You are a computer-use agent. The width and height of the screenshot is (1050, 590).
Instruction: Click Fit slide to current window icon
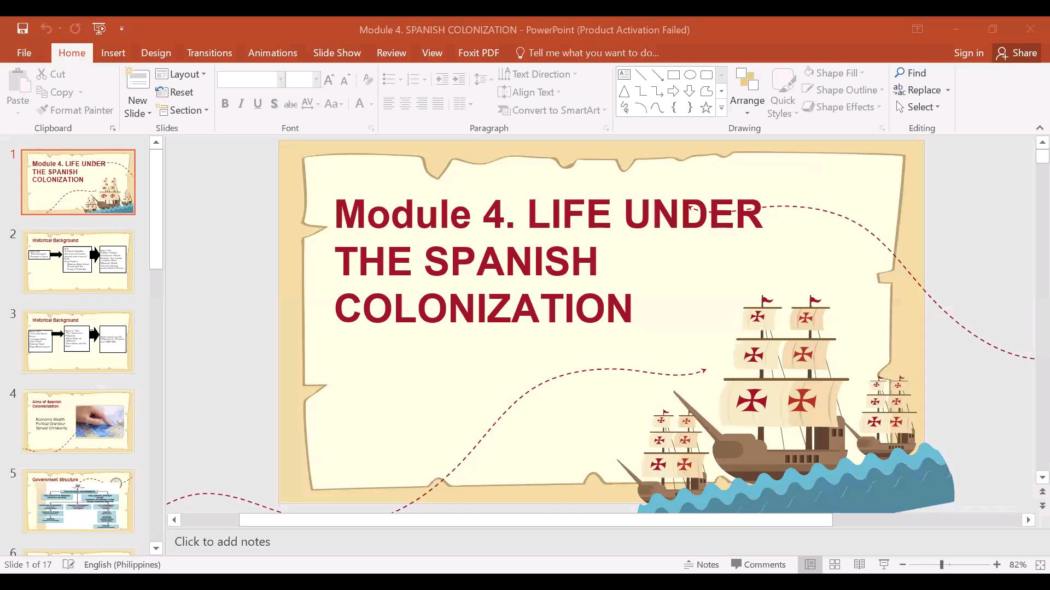pyautogui.click(x=1041, y=564)
